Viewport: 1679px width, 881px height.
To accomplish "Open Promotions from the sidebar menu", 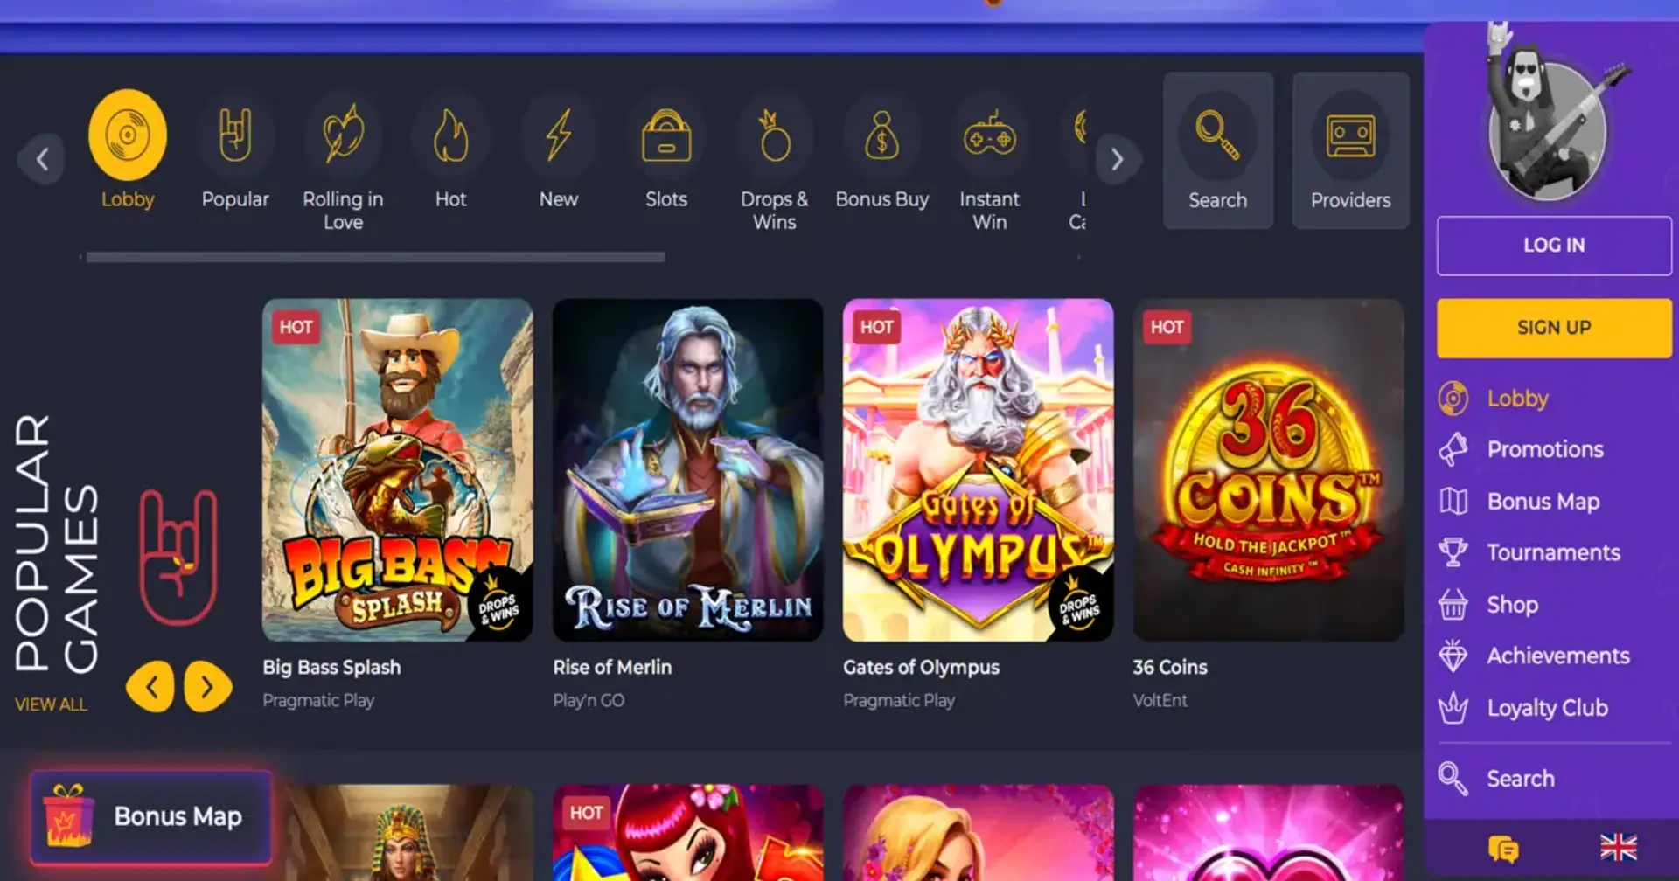I will point(1545,449).
